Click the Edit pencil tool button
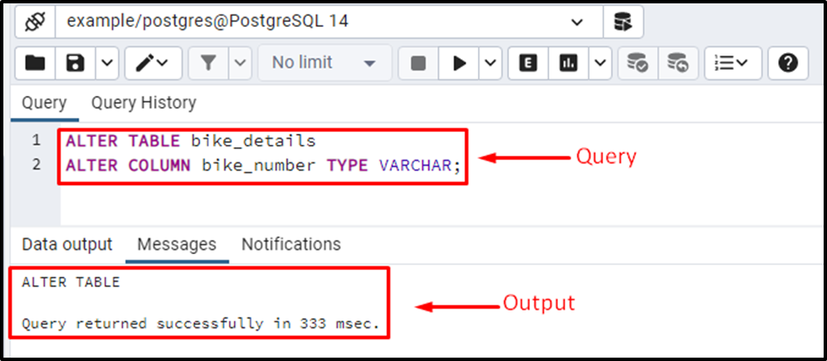 click(x=153, y=63)
